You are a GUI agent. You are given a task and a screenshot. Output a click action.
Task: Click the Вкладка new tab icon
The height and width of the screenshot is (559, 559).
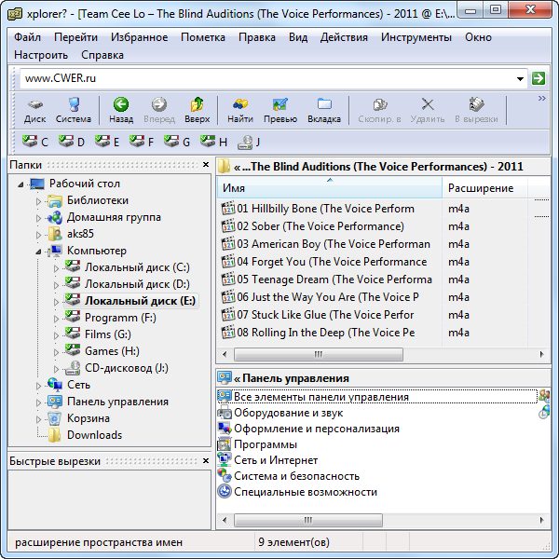tap(324, 110)
